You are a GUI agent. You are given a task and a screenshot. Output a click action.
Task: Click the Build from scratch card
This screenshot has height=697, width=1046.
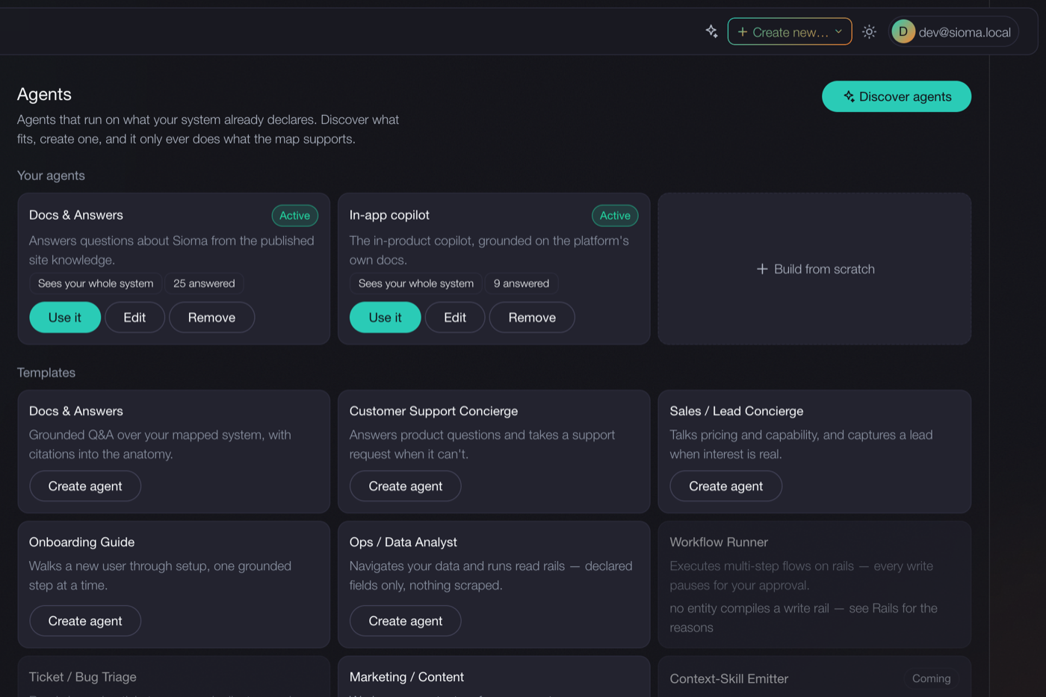[x=814, y=269]
